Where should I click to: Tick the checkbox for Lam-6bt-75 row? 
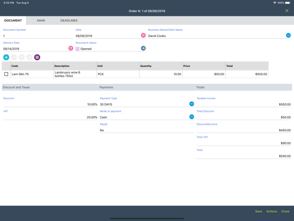[x=6, y=74]
